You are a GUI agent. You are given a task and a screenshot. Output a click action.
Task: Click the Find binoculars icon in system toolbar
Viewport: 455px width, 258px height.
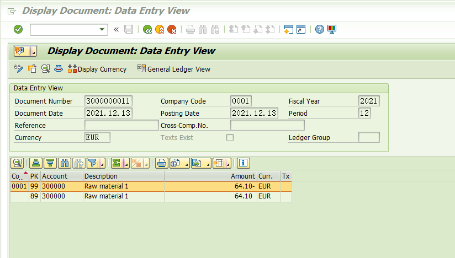coord(203,29)
